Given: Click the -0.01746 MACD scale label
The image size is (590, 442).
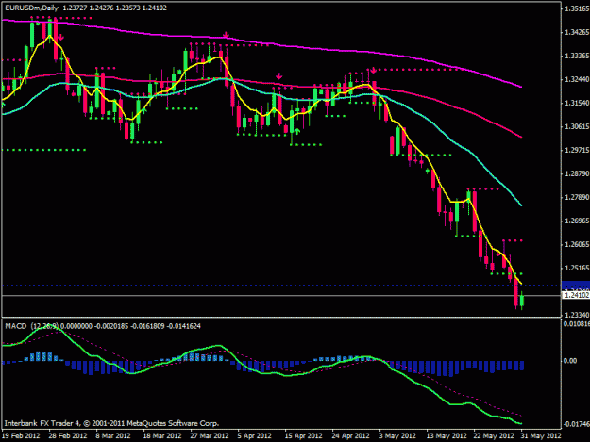Looking at the screenshot, I should [576, 424].
